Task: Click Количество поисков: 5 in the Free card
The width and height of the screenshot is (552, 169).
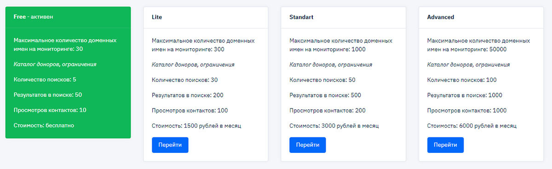Action: 45,79
